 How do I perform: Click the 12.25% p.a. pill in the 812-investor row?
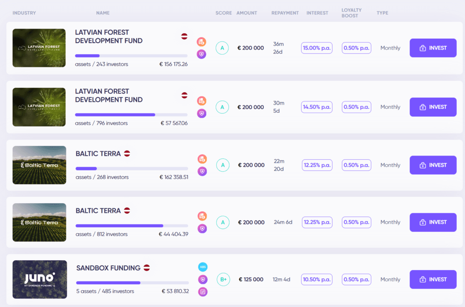(317, 222)
